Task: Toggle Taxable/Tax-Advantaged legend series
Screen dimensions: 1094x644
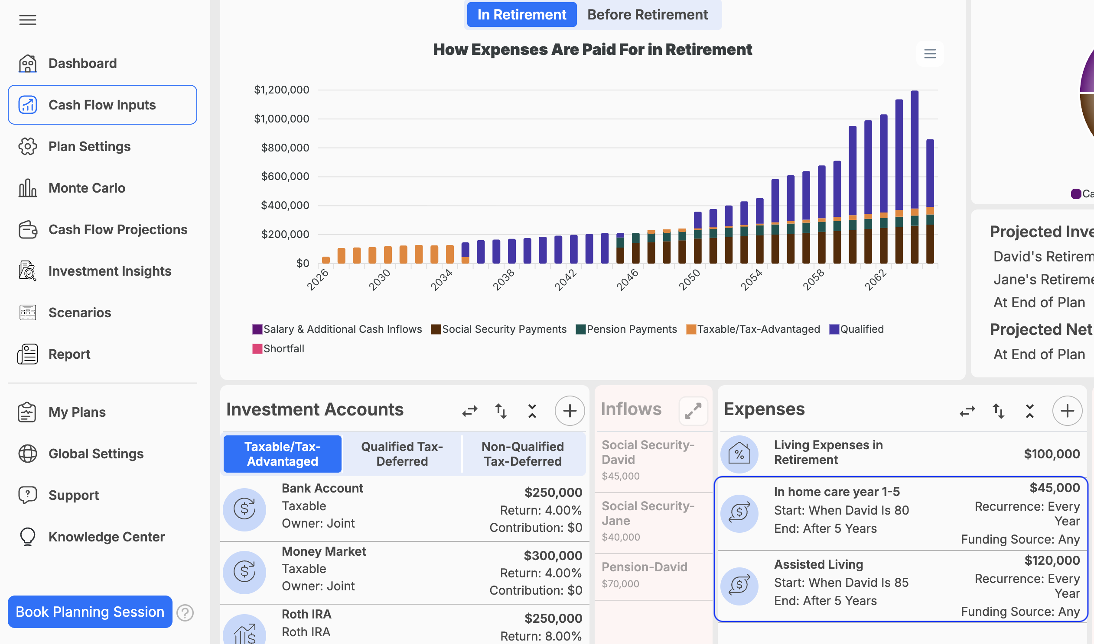Action: [x=753, y=329]
